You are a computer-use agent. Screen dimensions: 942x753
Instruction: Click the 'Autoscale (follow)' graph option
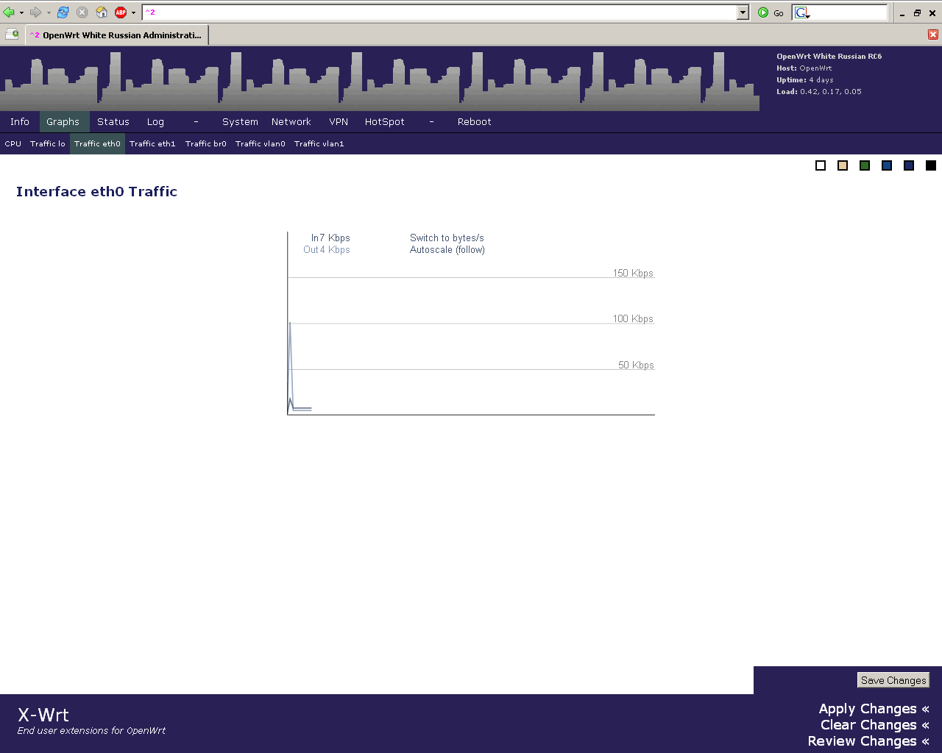(447, 250)
